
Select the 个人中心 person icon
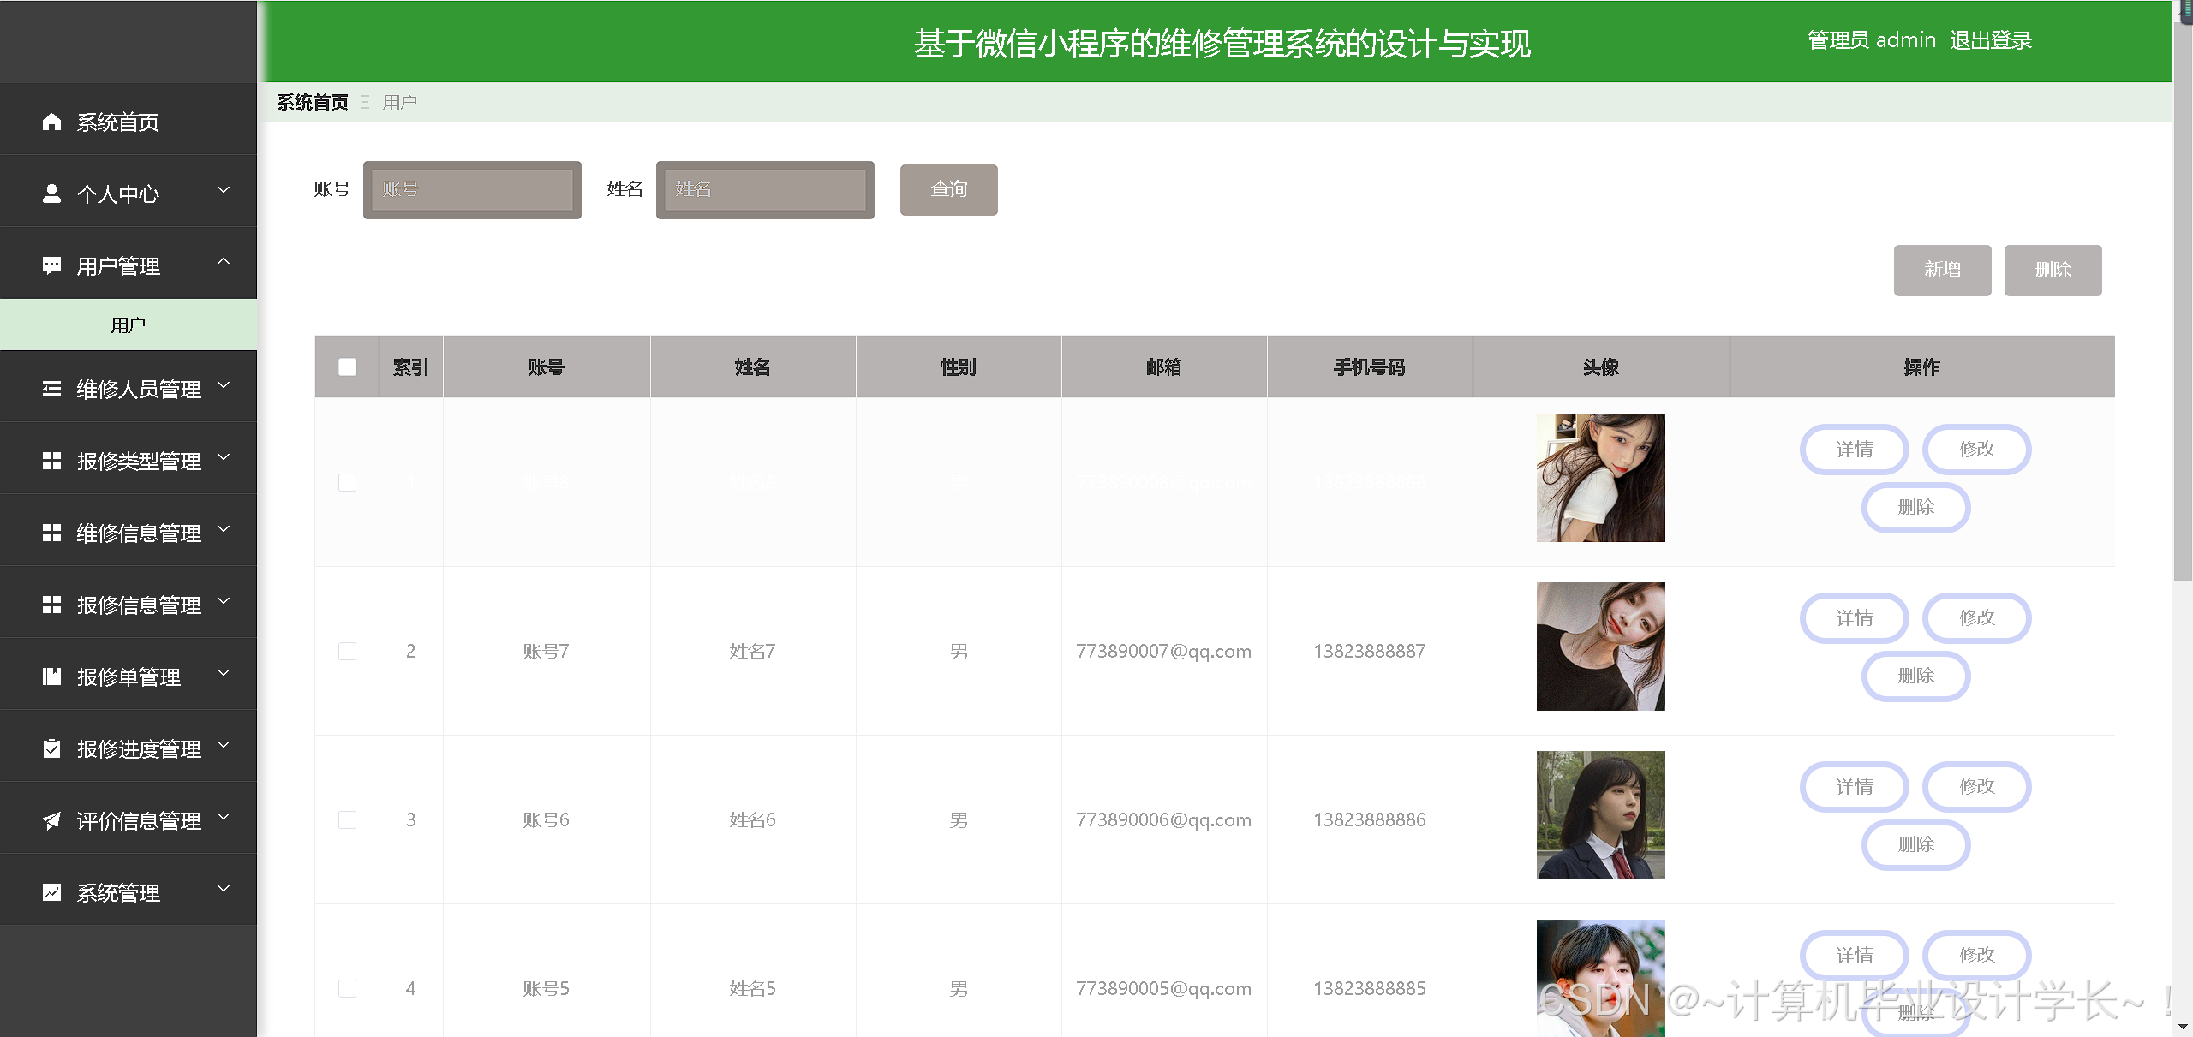point(51,194)
